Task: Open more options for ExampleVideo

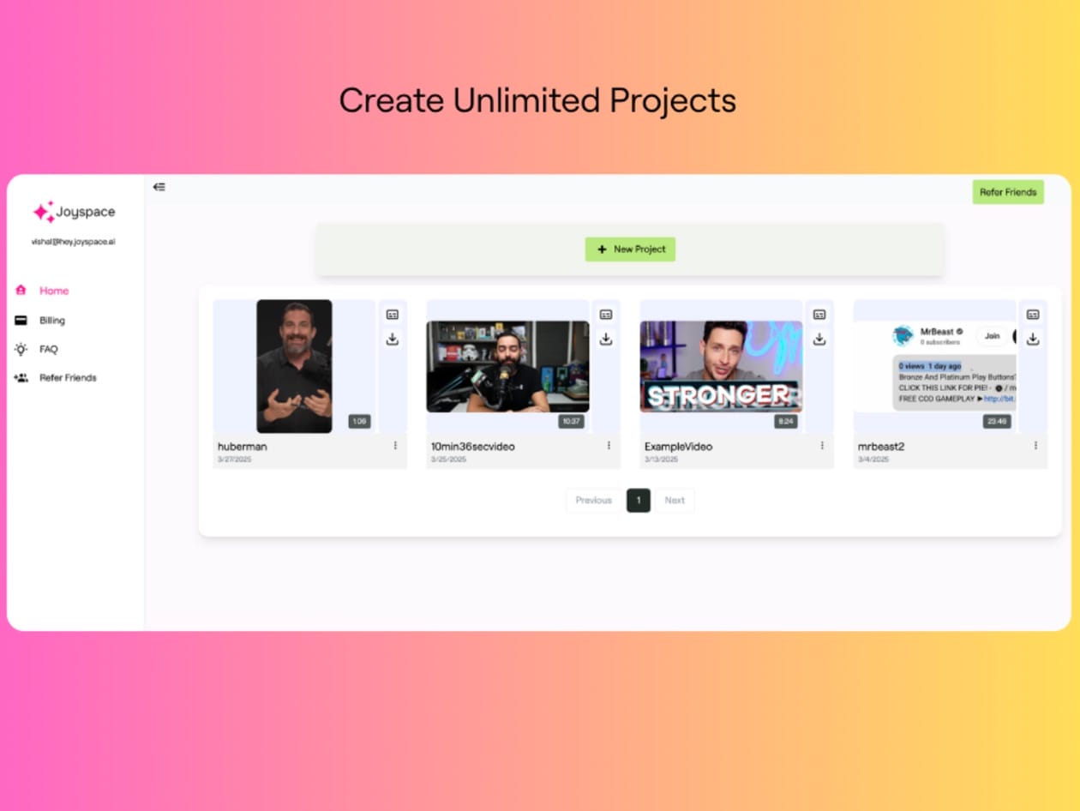Action: pyautogui.click(x=822, y=446)
